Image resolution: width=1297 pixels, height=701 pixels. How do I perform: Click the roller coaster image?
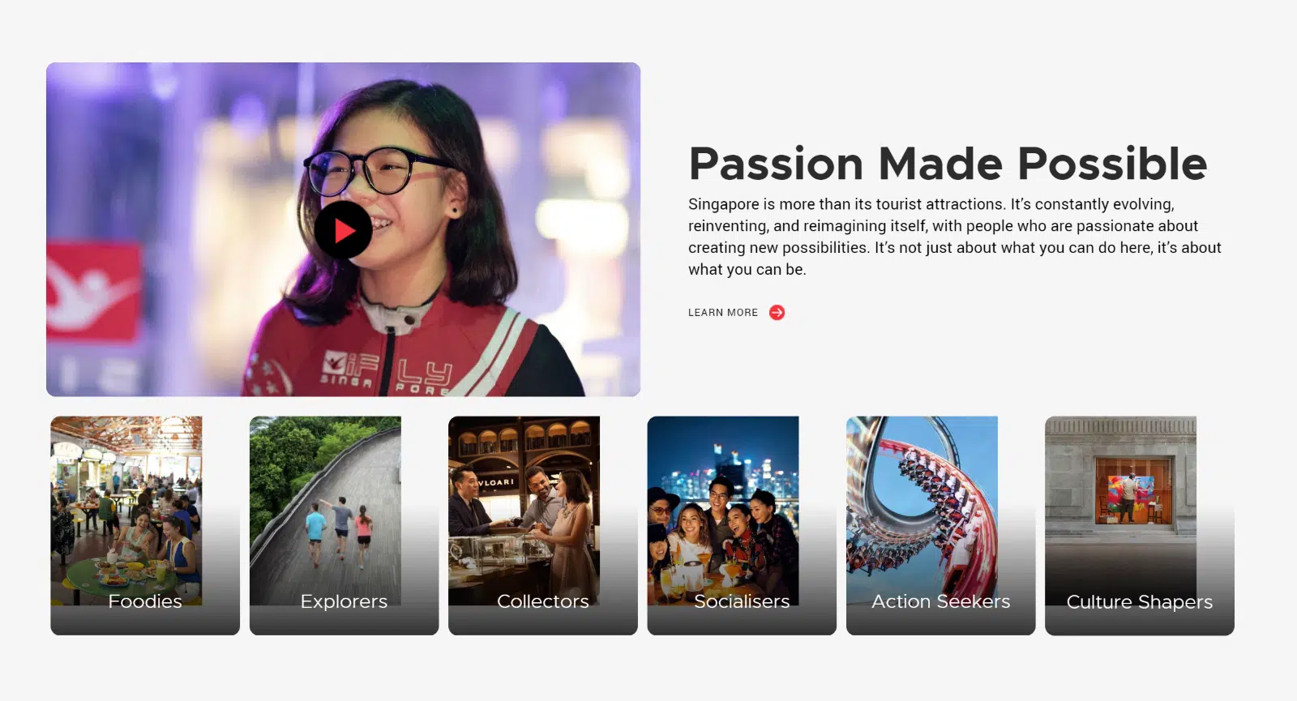pos(922,511)
